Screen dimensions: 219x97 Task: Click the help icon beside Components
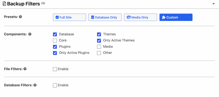click(30, 34)
